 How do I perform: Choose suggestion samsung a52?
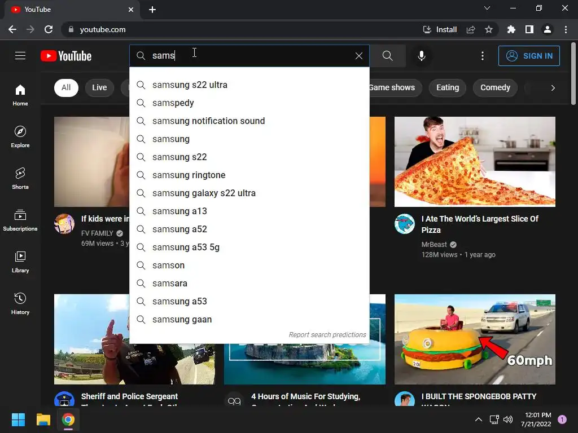click(x=249, y=229)
